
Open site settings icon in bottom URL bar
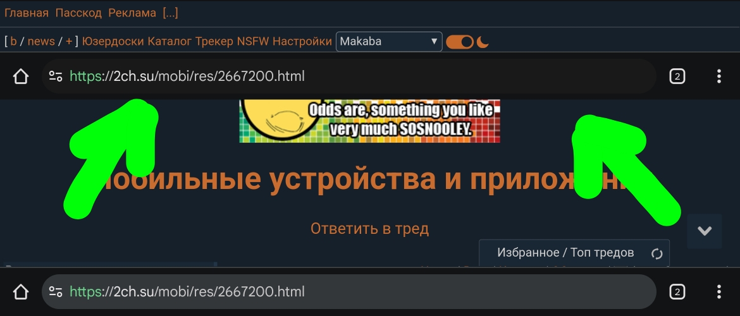[56, 292]
